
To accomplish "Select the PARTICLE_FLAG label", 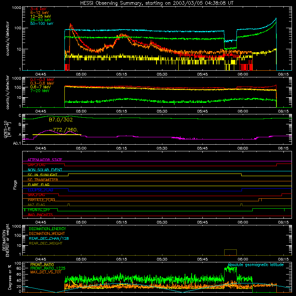I will click(41, 200).
